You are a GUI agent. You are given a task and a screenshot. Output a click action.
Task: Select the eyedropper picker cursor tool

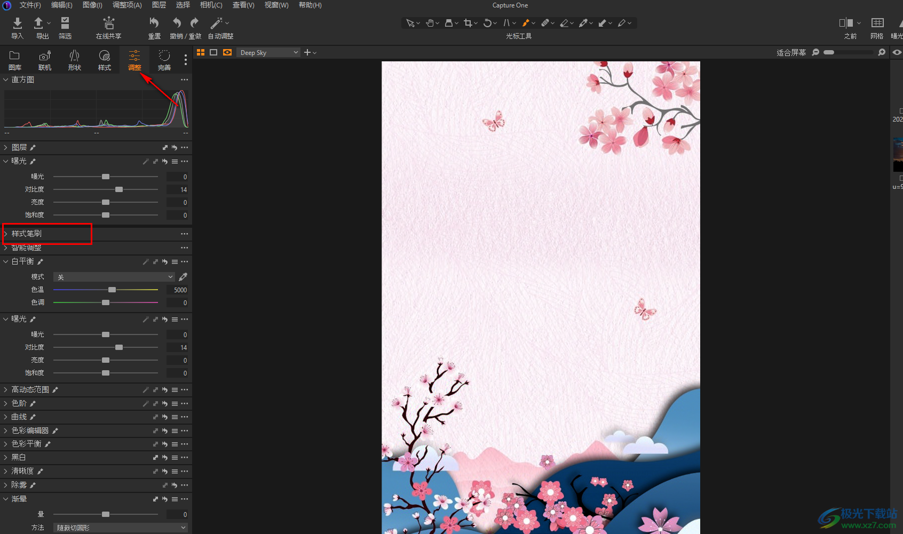(583, 23)
